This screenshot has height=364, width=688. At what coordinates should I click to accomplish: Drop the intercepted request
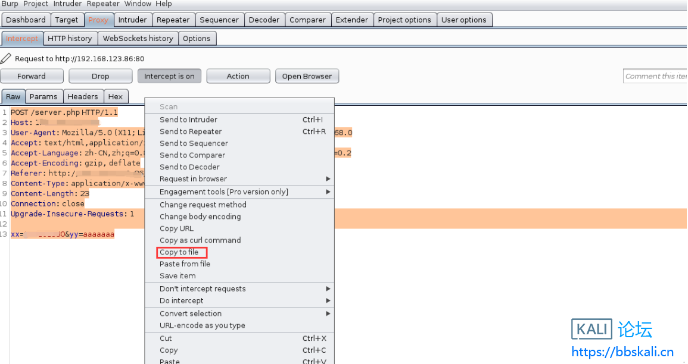click(100, 76)
